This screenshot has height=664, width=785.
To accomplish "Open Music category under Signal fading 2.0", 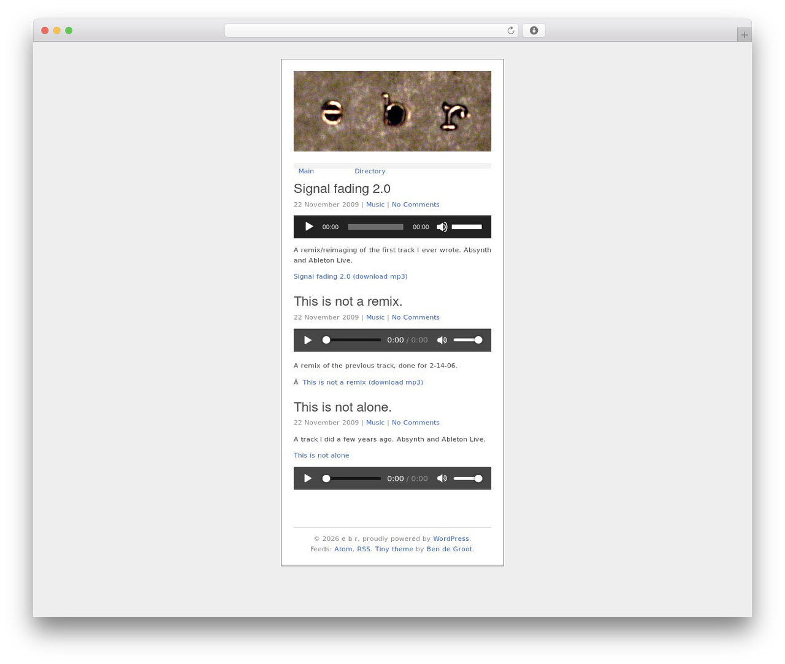I will (x=375, y=205).
